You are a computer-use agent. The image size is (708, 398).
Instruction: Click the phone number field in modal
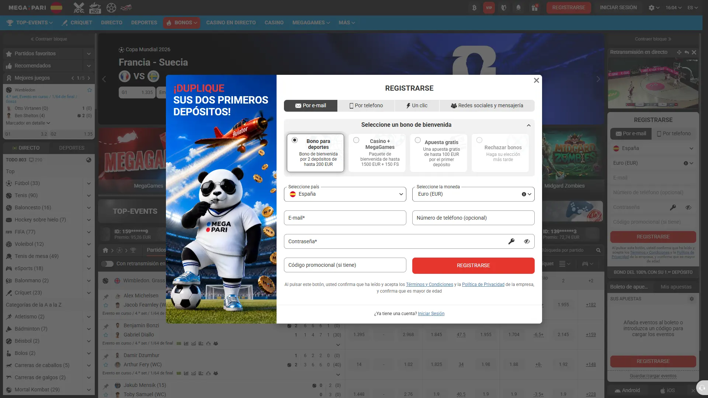click(x=473, y=218)
